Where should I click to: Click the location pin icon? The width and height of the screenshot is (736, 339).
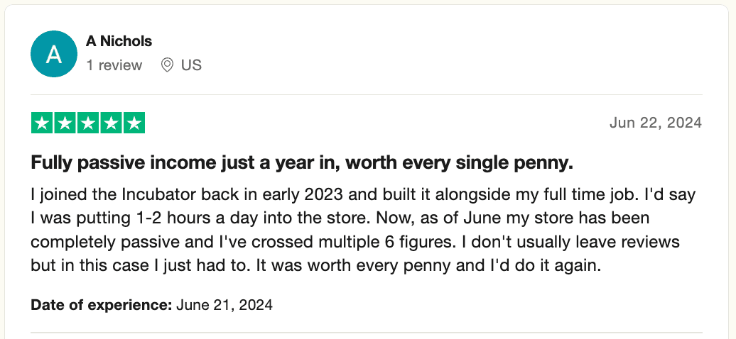[x=168, y=65]
